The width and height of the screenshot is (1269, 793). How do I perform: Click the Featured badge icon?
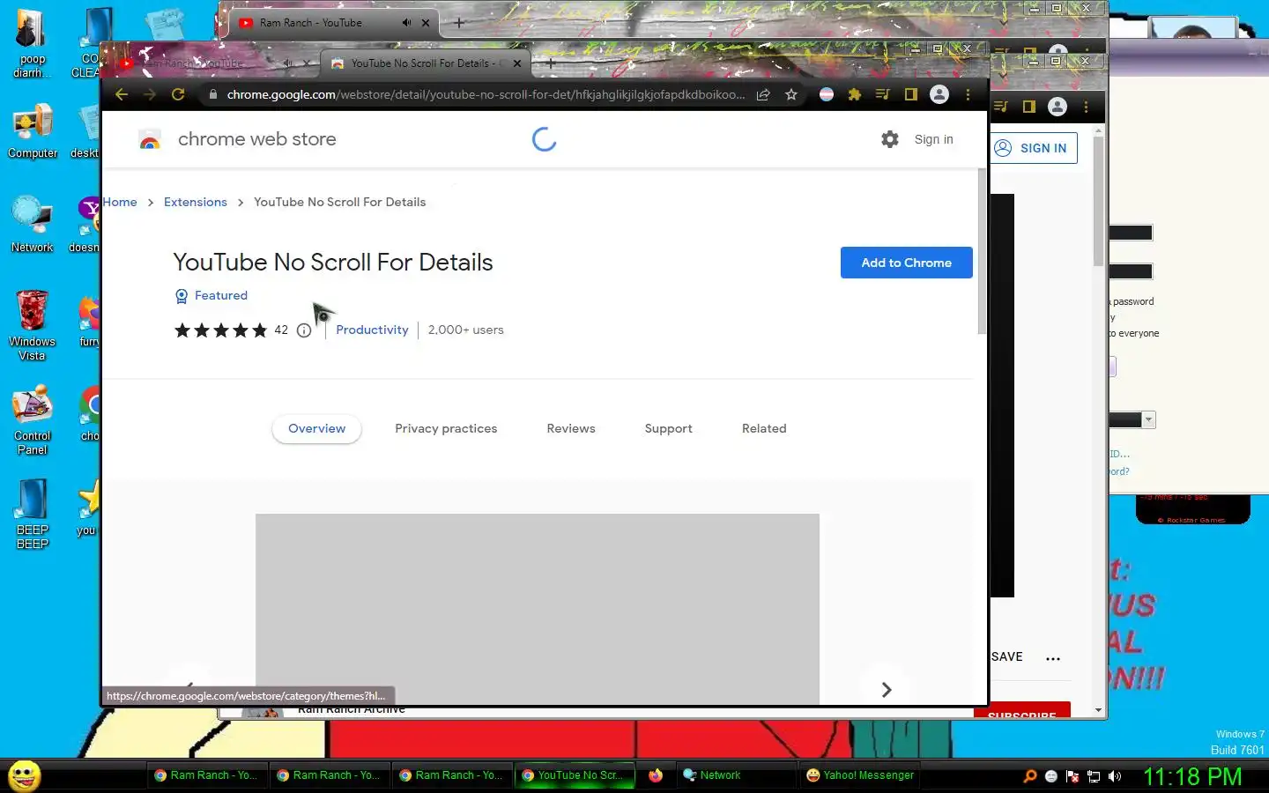182,296
